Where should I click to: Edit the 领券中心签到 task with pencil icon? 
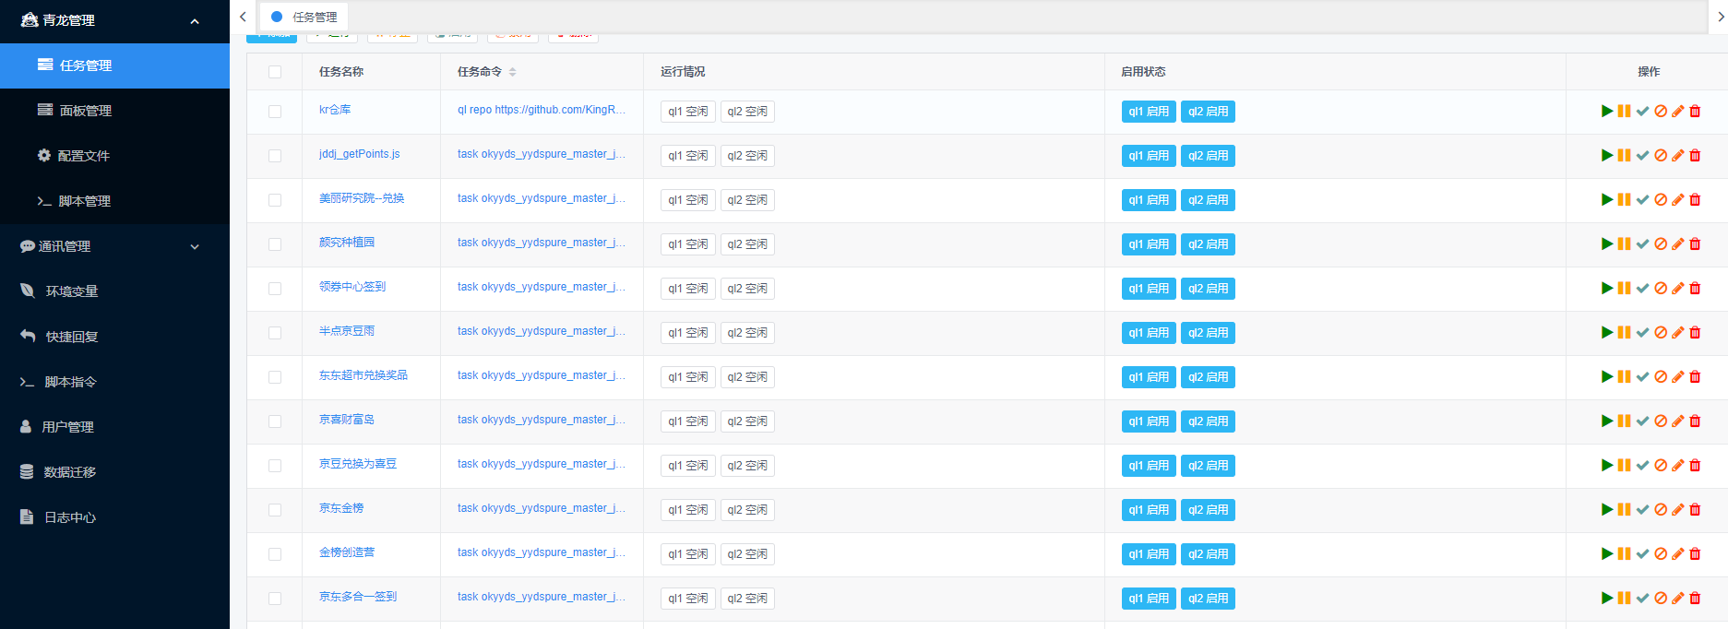(x=1678, y=288)
